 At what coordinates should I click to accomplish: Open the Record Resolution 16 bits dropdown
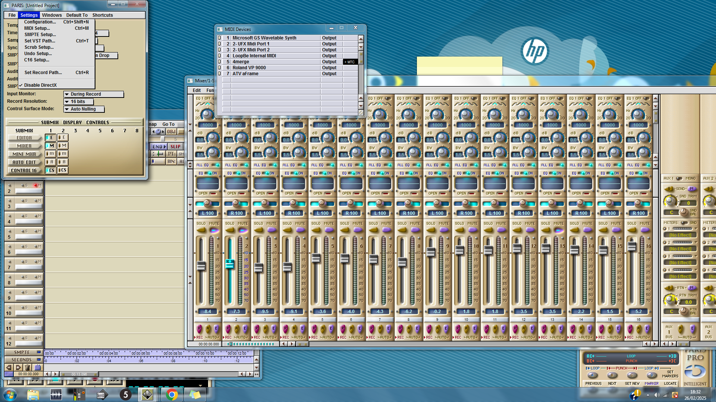pyautogui.click(x=78, y=102)
